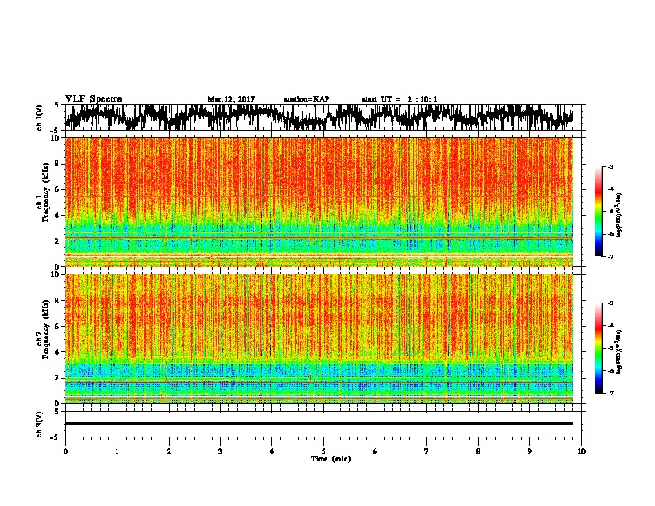Click the time axis tick label "3"
This screenshot has height=506, width=655.
(x=220, y=451)
